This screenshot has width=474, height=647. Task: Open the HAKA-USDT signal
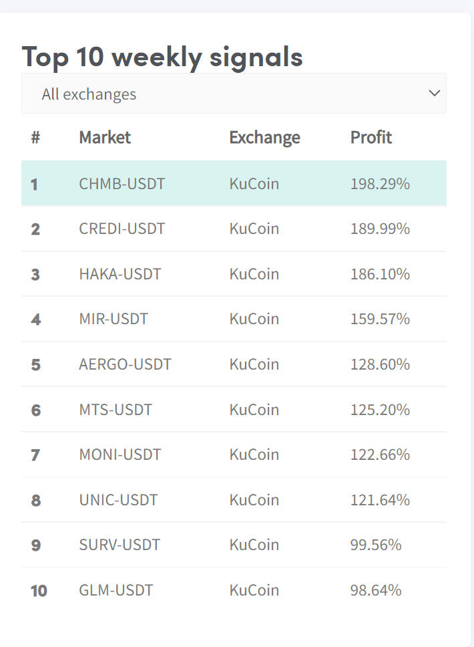coord(120,274)
